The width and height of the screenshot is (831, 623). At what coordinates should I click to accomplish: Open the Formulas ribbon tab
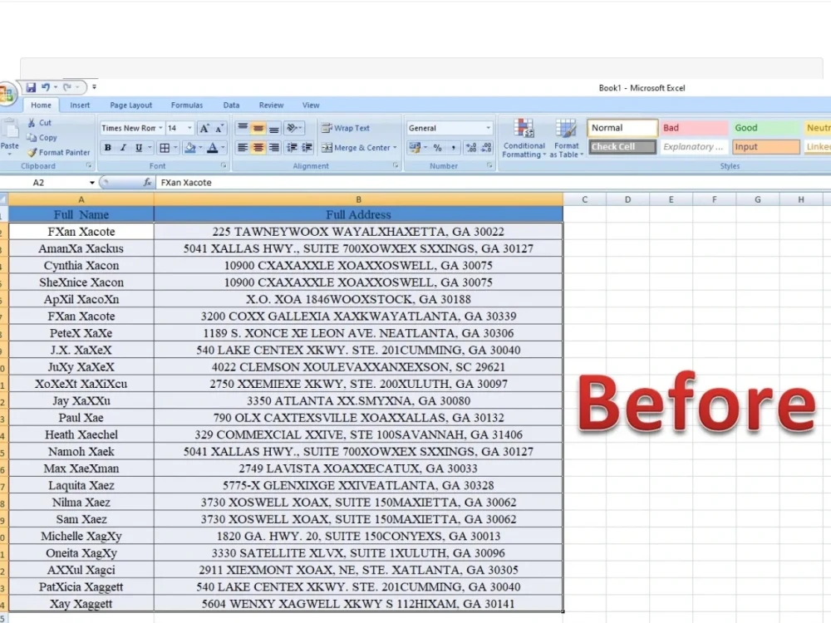point(186,105)
